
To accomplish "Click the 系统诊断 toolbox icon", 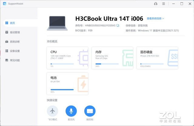I will tap(7, 42).
